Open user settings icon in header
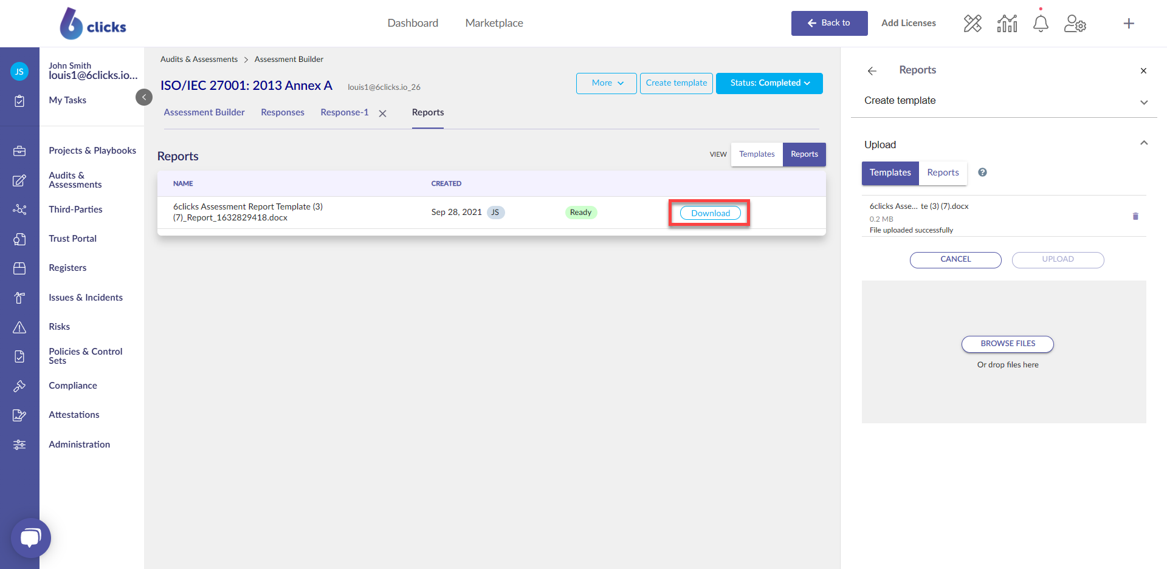The height and width of the screenshot is (569, 1167). pyautogui.click(x=1075, y=24)
